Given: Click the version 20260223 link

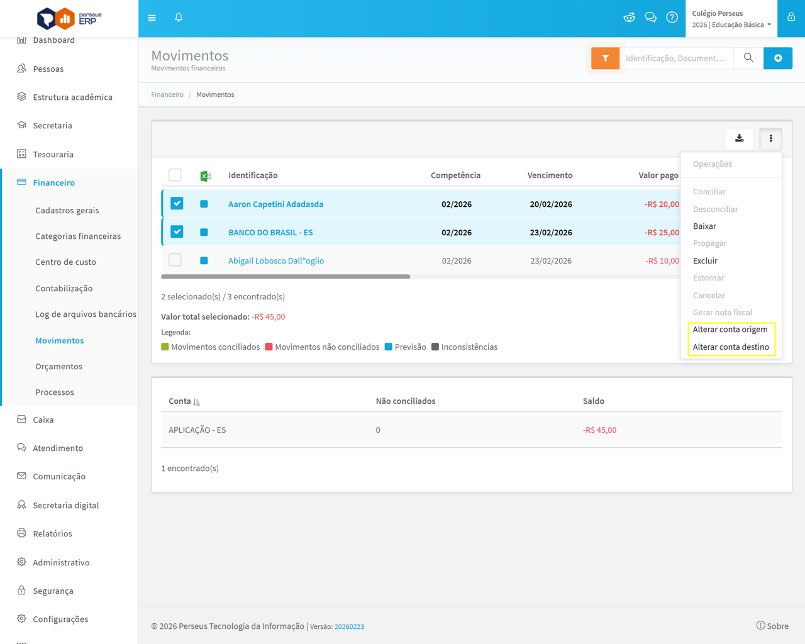Looking at the screenshot, I should (x=349, y=627).
